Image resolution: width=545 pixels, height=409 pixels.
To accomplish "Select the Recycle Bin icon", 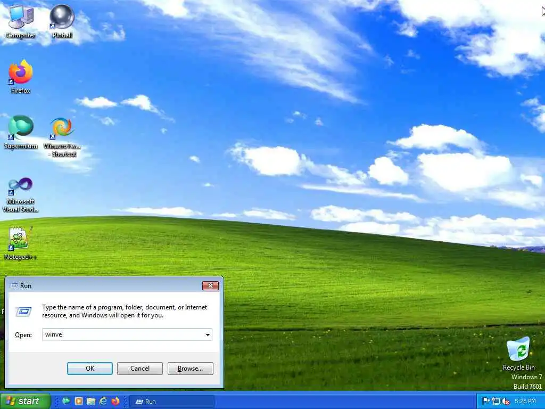I will tap(518, 354).
